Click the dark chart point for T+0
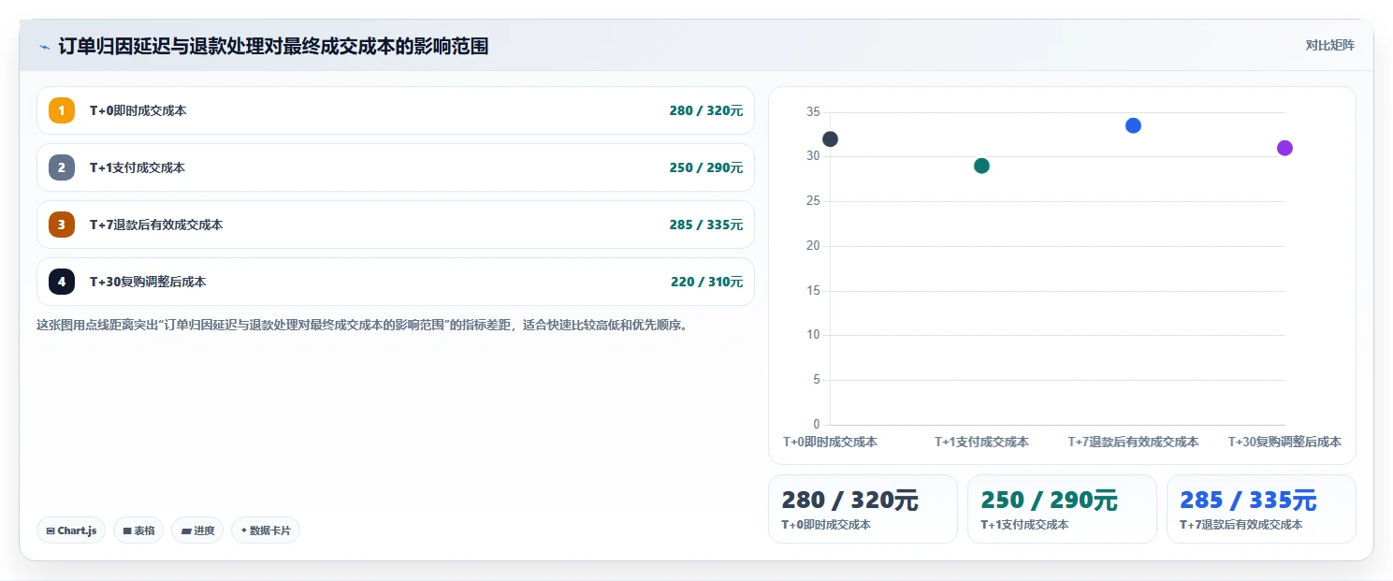Image resolution: width=1393 pixels, height=581 pixels. [x=830, y=139]
